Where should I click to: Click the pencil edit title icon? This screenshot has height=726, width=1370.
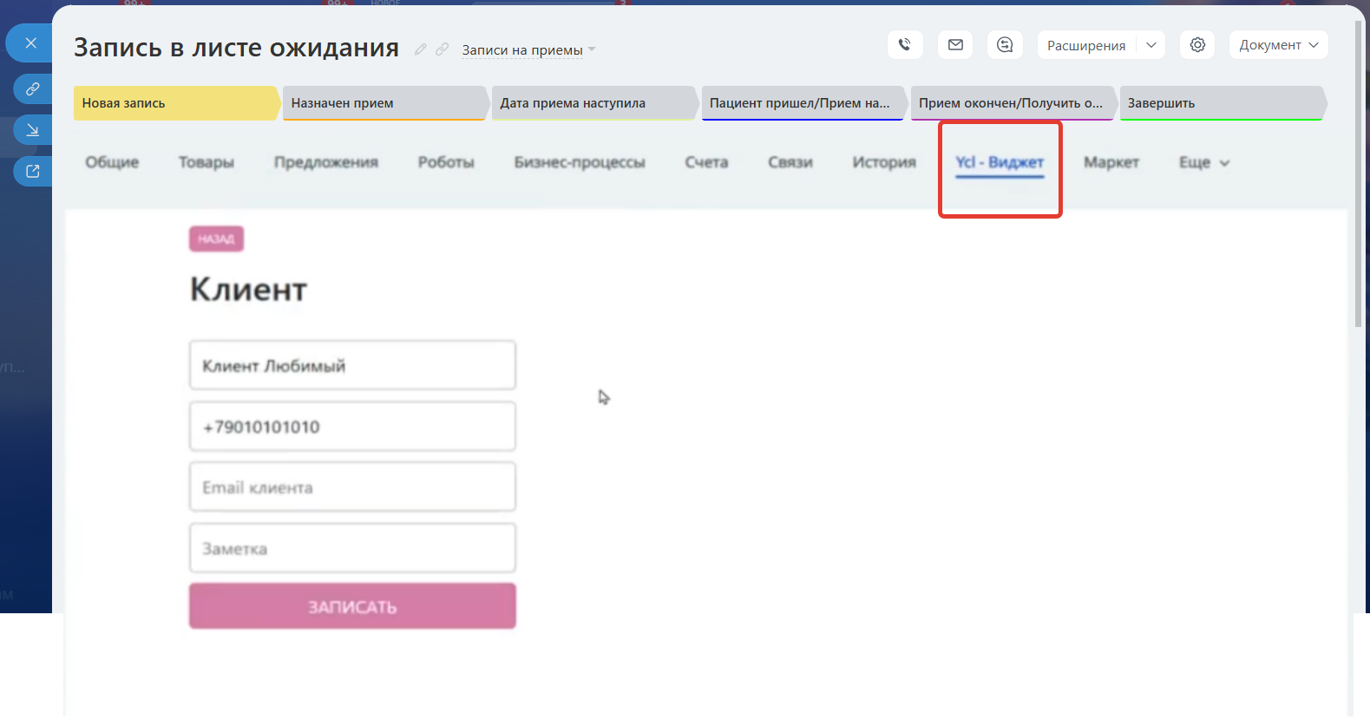(x=420, y=49)
